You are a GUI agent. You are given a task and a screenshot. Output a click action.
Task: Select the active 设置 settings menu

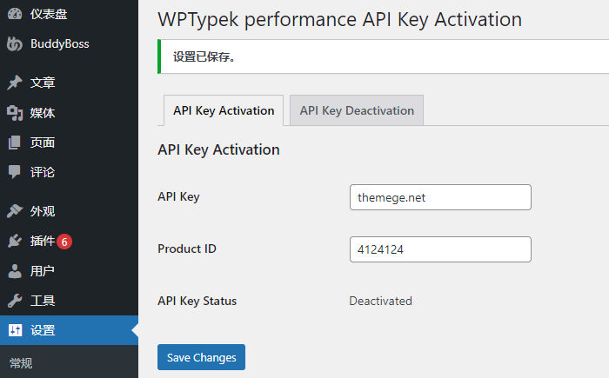tap(69, 330)
